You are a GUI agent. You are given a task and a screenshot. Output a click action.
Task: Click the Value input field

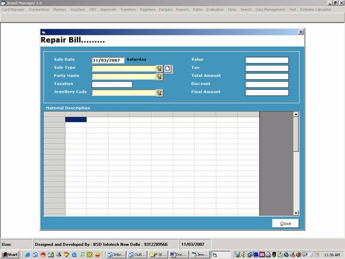tap(266, 60)
